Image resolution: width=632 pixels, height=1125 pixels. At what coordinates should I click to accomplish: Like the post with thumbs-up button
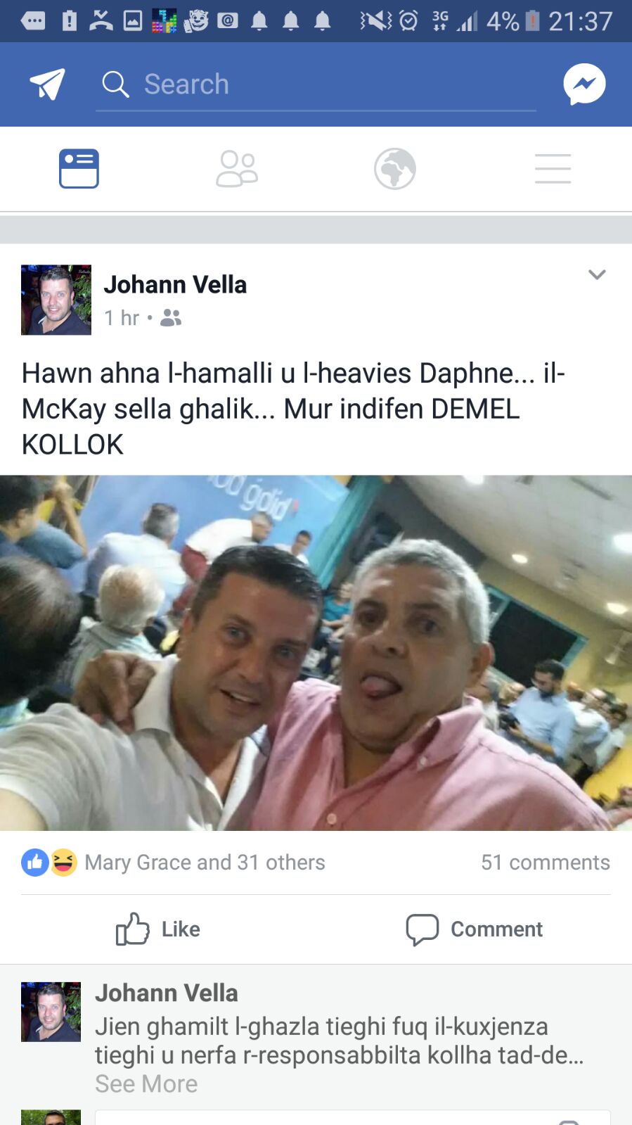158,929
